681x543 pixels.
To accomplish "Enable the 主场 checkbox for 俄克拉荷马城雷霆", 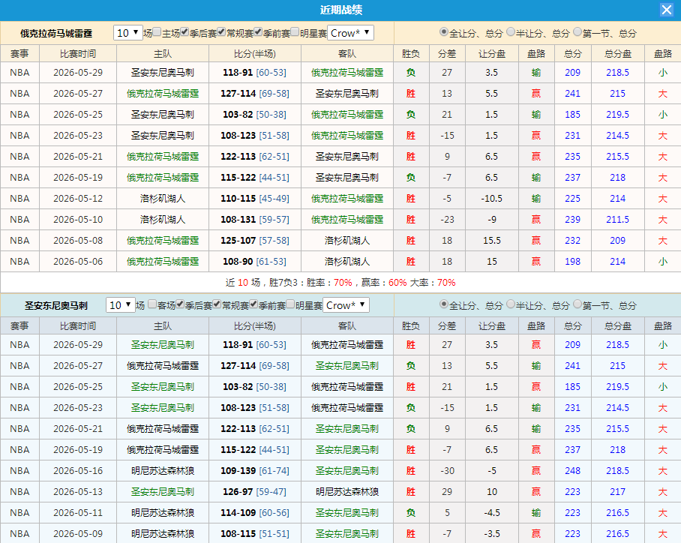I will 157,31.
